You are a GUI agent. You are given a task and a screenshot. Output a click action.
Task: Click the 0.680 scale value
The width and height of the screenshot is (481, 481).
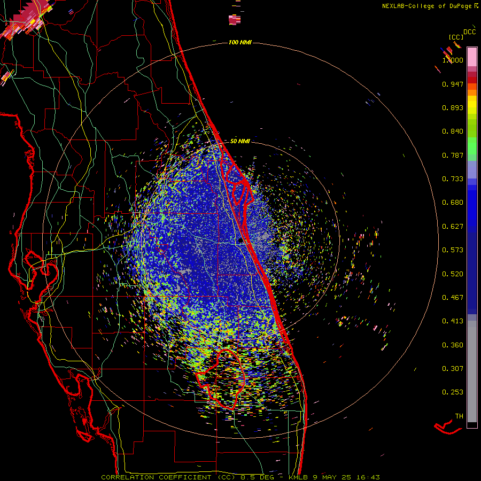click(x=453, y=203)
